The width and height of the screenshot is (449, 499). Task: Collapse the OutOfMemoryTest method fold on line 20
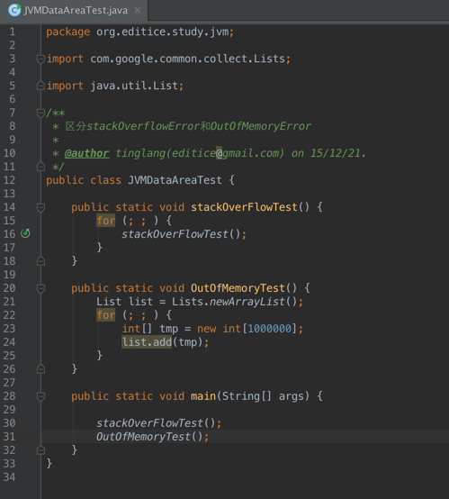[40, 288]
